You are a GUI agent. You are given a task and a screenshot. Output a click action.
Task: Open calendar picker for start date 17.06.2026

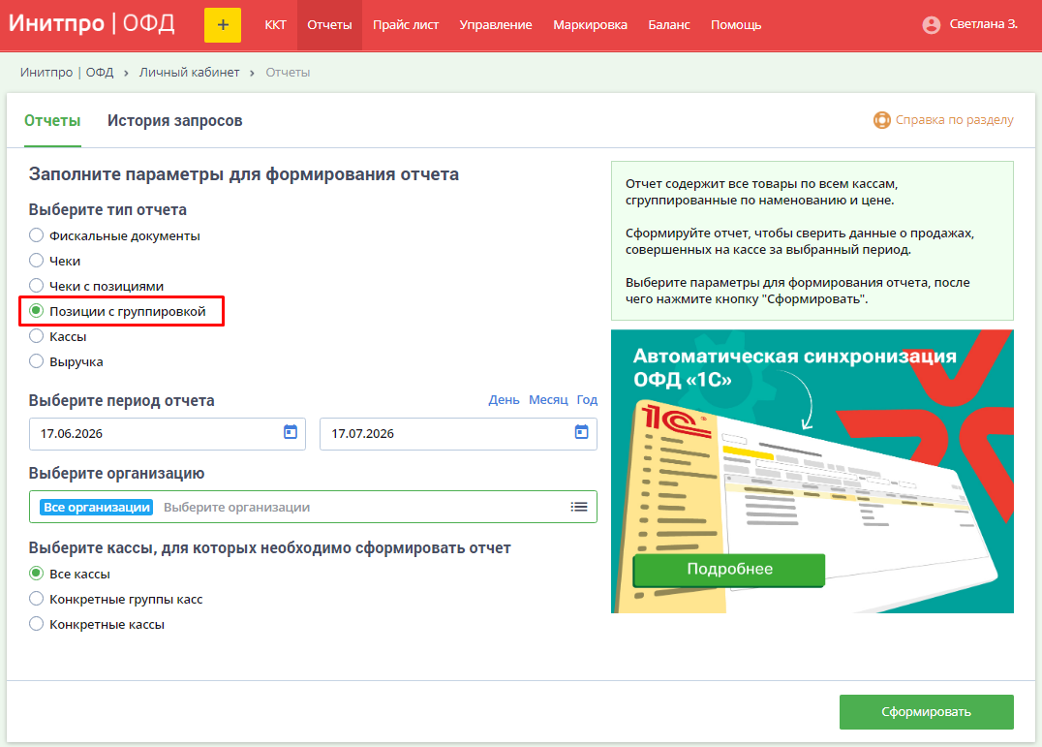click(291, 432)
